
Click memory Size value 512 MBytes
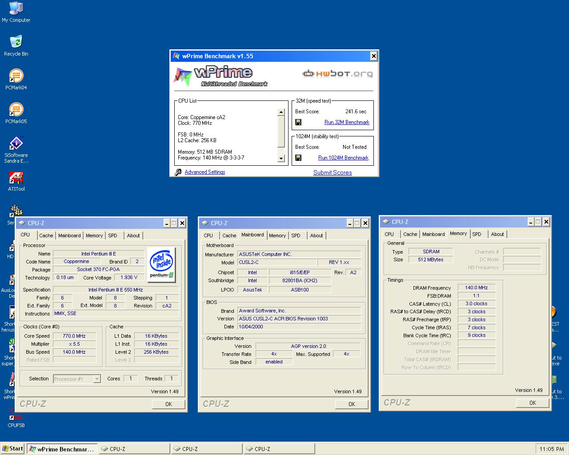point(430,259)
